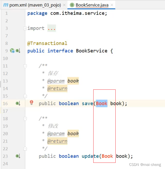Click the @param tag on line 13
The height and width of the screenshot is (169, 165).
pos(56,81)
